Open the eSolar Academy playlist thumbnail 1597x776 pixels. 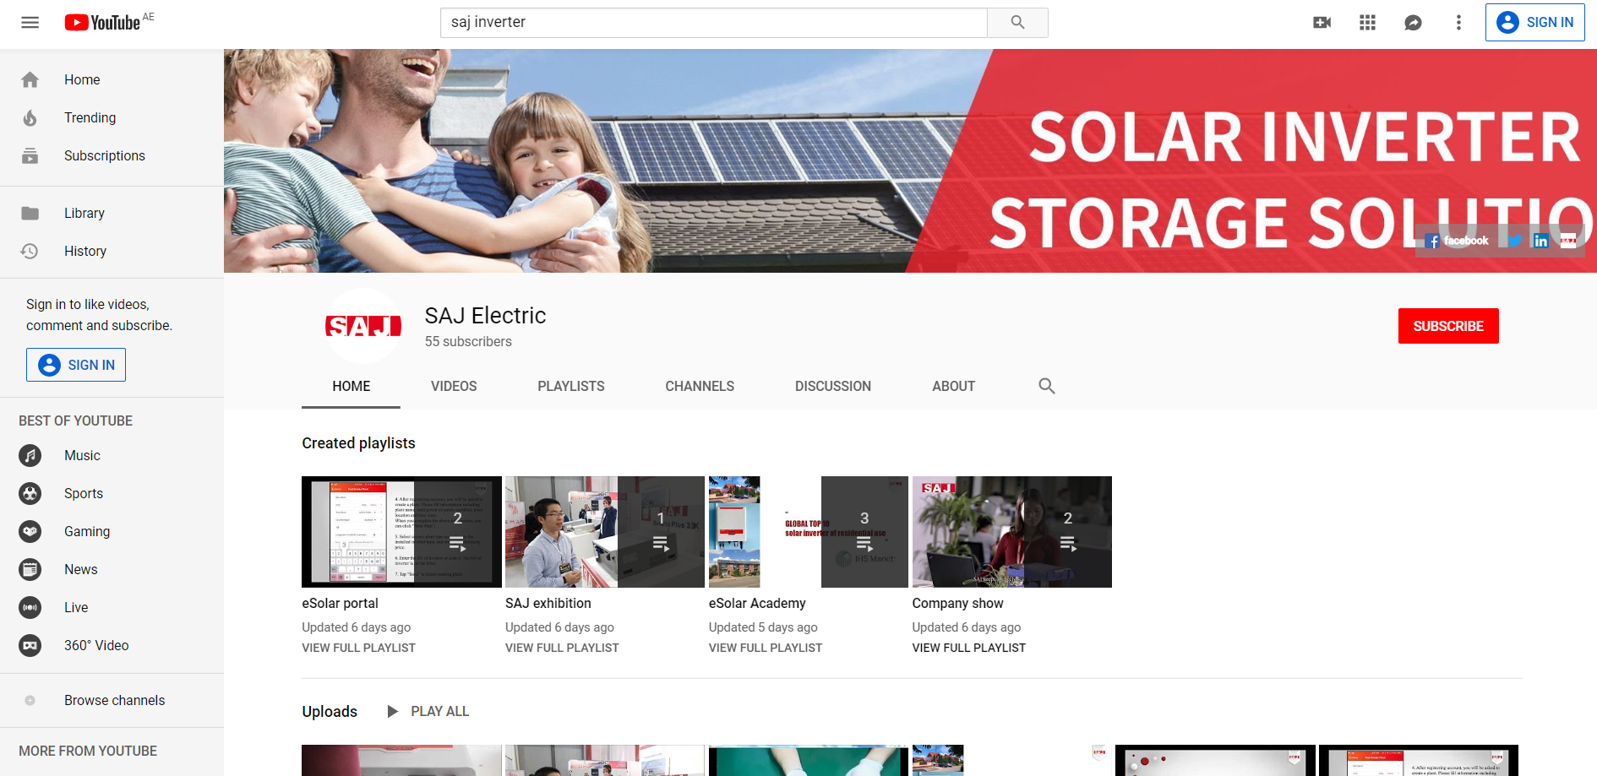(x=809, y=532)
